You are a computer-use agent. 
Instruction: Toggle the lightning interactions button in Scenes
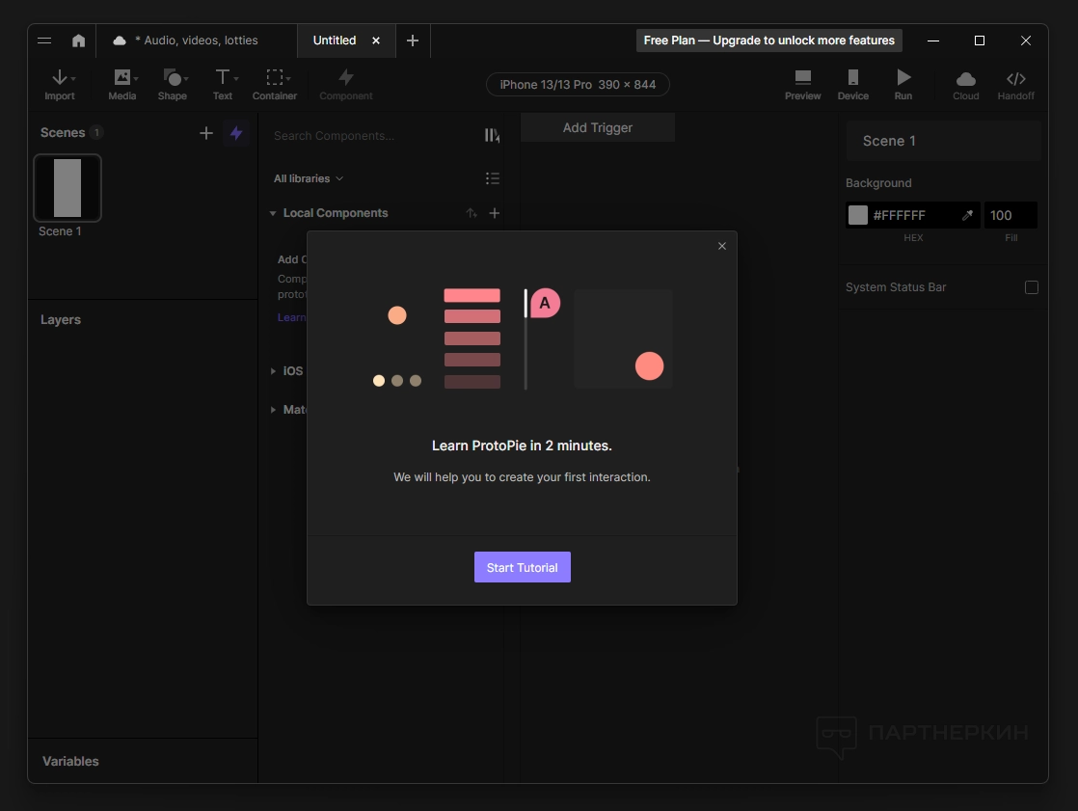(236, 133)
